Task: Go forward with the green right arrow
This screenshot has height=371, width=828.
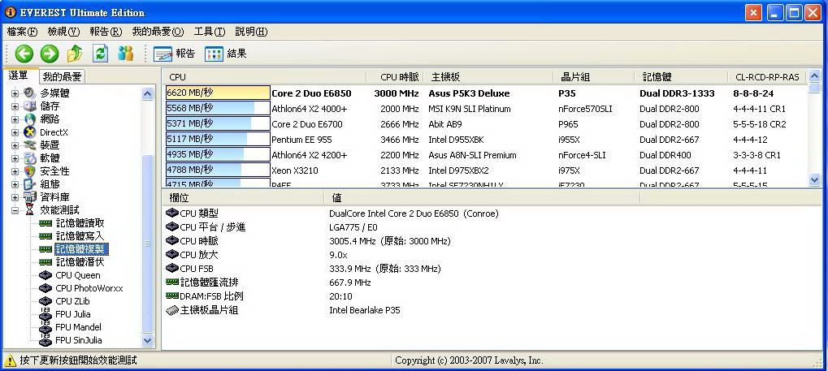Action: [49, 54]
